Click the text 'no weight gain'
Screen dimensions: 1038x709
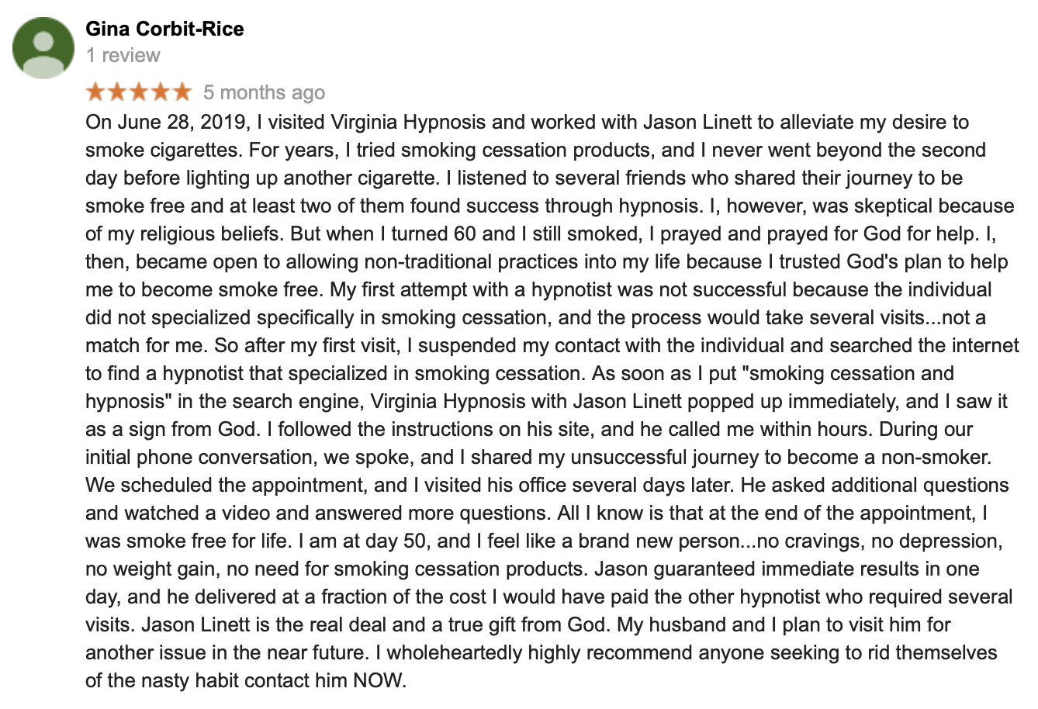pyautogui.click(x=151, y=569)
